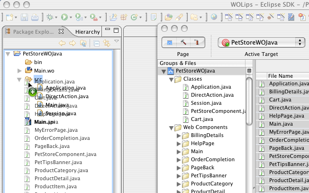The image size is (309, 193).
Task: Click the Back arrow in Package Explorer toolbar
Action: point(62,43)
